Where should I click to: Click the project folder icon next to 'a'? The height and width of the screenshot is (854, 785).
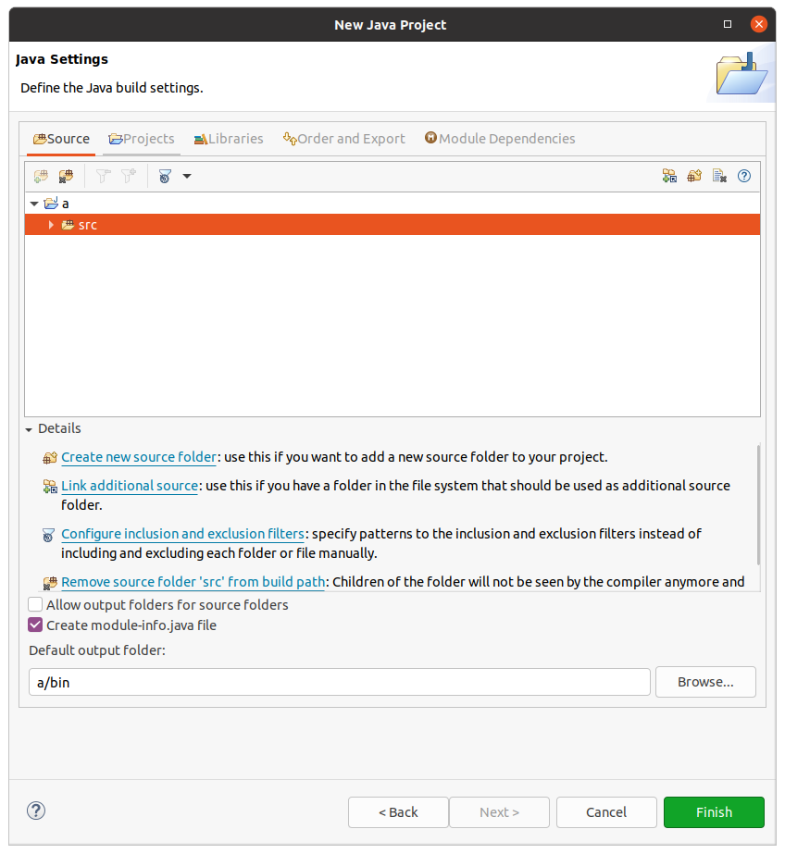click(x=51, y=204)
